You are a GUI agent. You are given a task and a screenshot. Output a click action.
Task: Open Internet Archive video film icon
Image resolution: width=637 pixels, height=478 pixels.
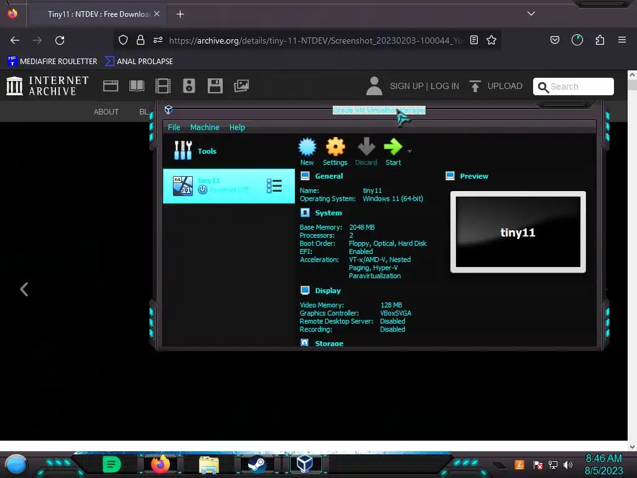[x=163, y=86]
